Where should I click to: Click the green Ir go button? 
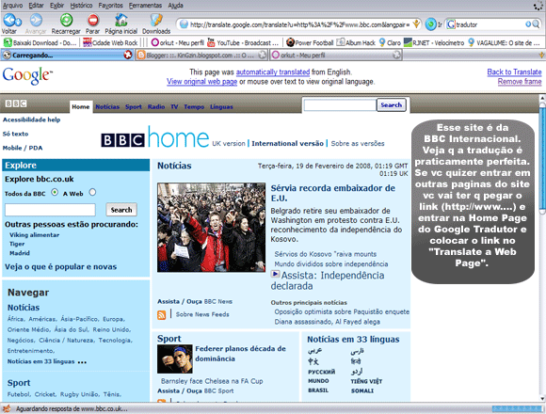pos(431,24)
